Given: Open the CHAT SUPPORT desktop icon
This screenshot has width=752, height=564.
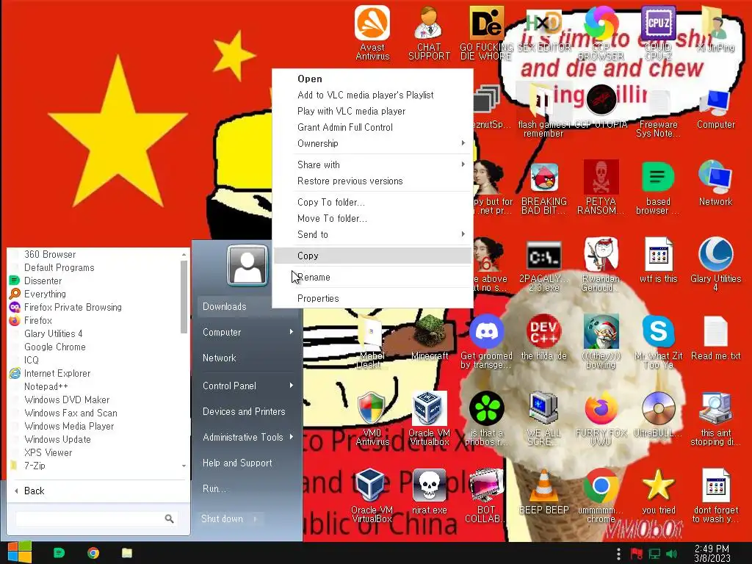Looking at the screenshot, I should point(429,32).
